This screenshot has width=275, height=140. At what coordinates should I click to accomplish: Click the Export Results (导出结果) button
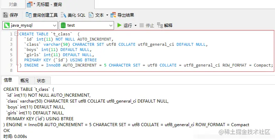(122, 15)
